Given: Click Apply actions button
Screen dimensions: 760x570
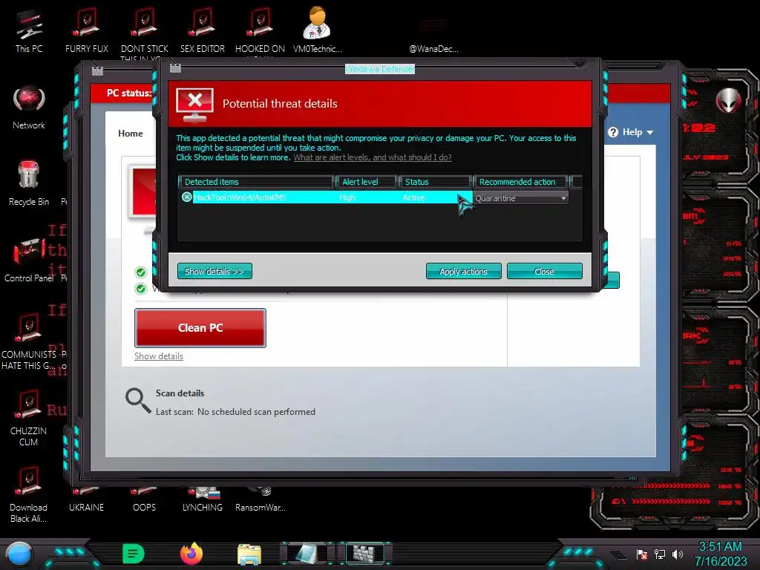Looking at the screenshot, I should pyautogui.click(x=463, y=272).
